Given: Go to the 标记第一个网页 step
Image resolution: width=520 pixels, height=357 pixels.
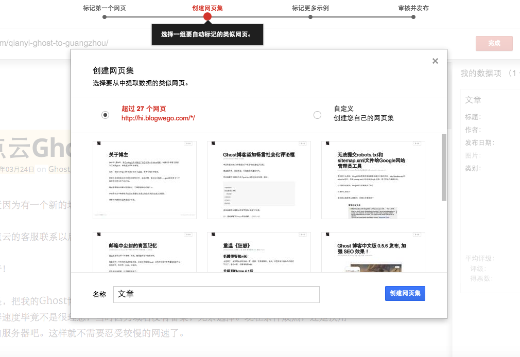Looking at the screenshot, I should coord(105,8).
